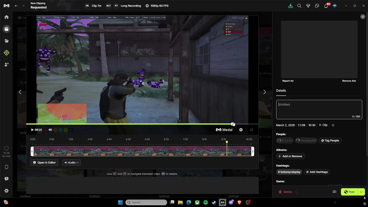Click the storage indicator 32 GB No Limit
368x207 pixels.
coord(6,152)
